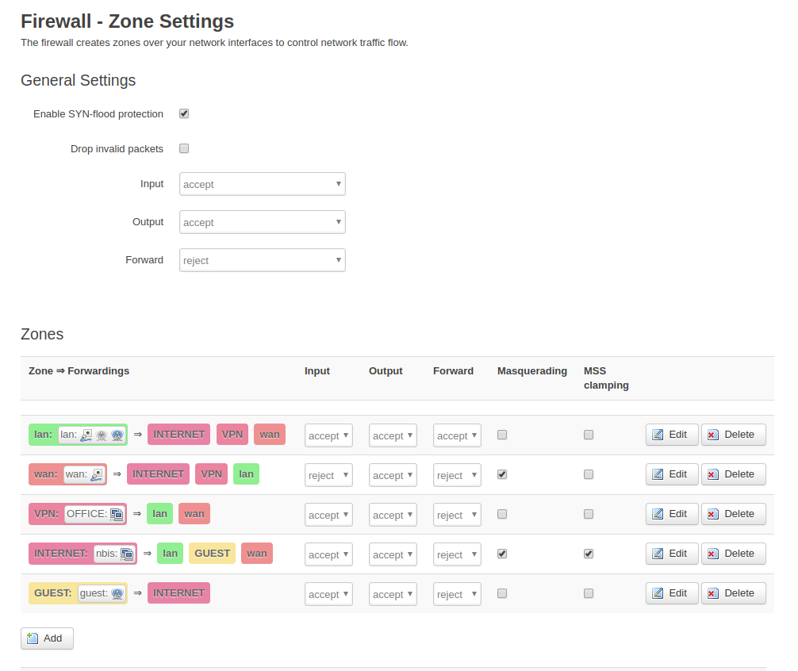Open the lan zone Forward policy dropdown
This screenshot has height=671, width=798.
pyautogui.click(x=457, y=435)
